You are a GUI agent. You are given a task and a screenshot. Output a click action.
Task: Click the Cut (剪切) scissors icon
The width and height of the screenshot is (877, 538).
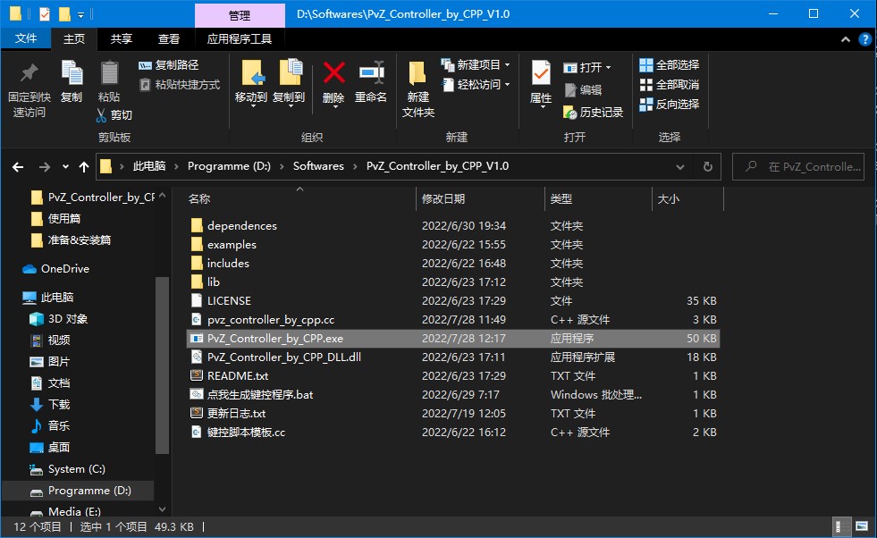[103, 115]
